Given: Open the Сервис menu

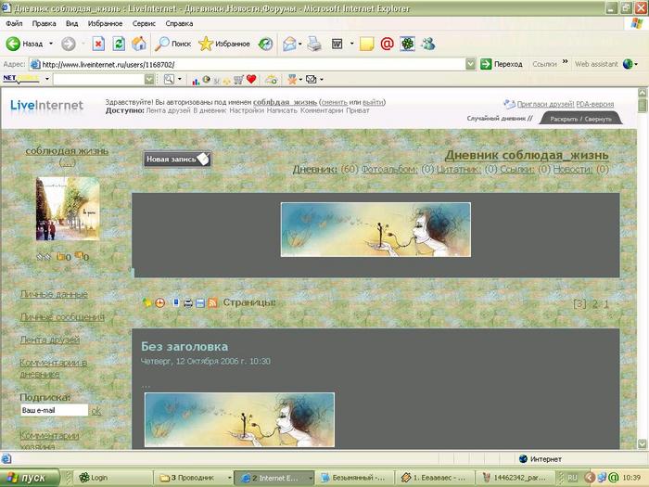Looking at the screenshot, I should click(x=144, y=23).
